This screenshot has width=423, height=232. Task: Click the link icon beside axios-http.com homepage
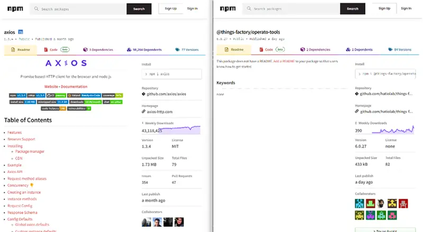pos(143,111)
